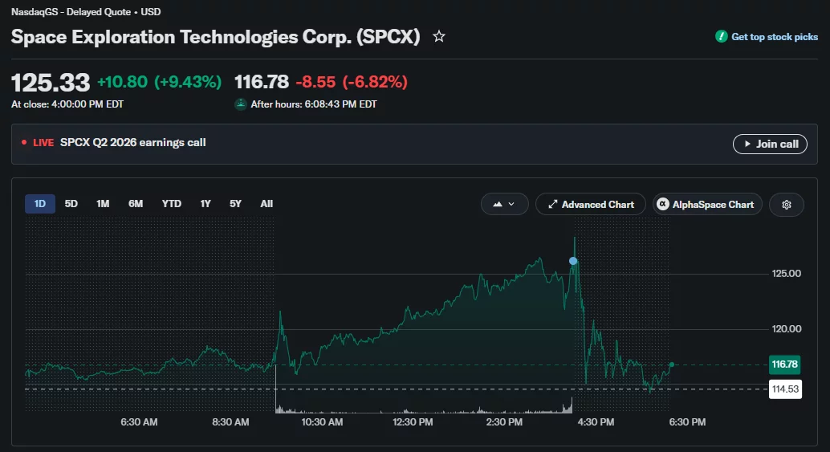Click the +10.80 (+9.43%) change value
830x452 pixels.
pos(159,82)
